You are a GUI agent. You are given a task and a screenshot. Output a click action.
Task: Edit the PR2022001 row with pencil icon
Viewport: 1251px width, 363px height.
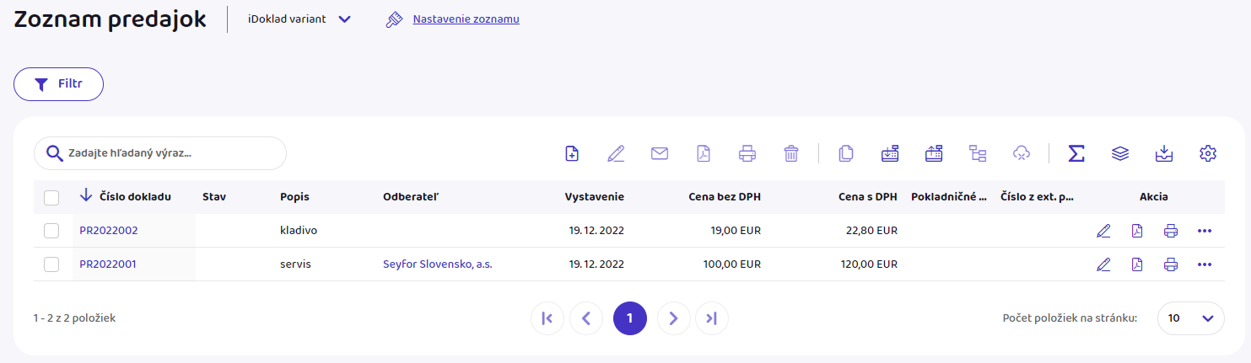(x=1103, y=264)
